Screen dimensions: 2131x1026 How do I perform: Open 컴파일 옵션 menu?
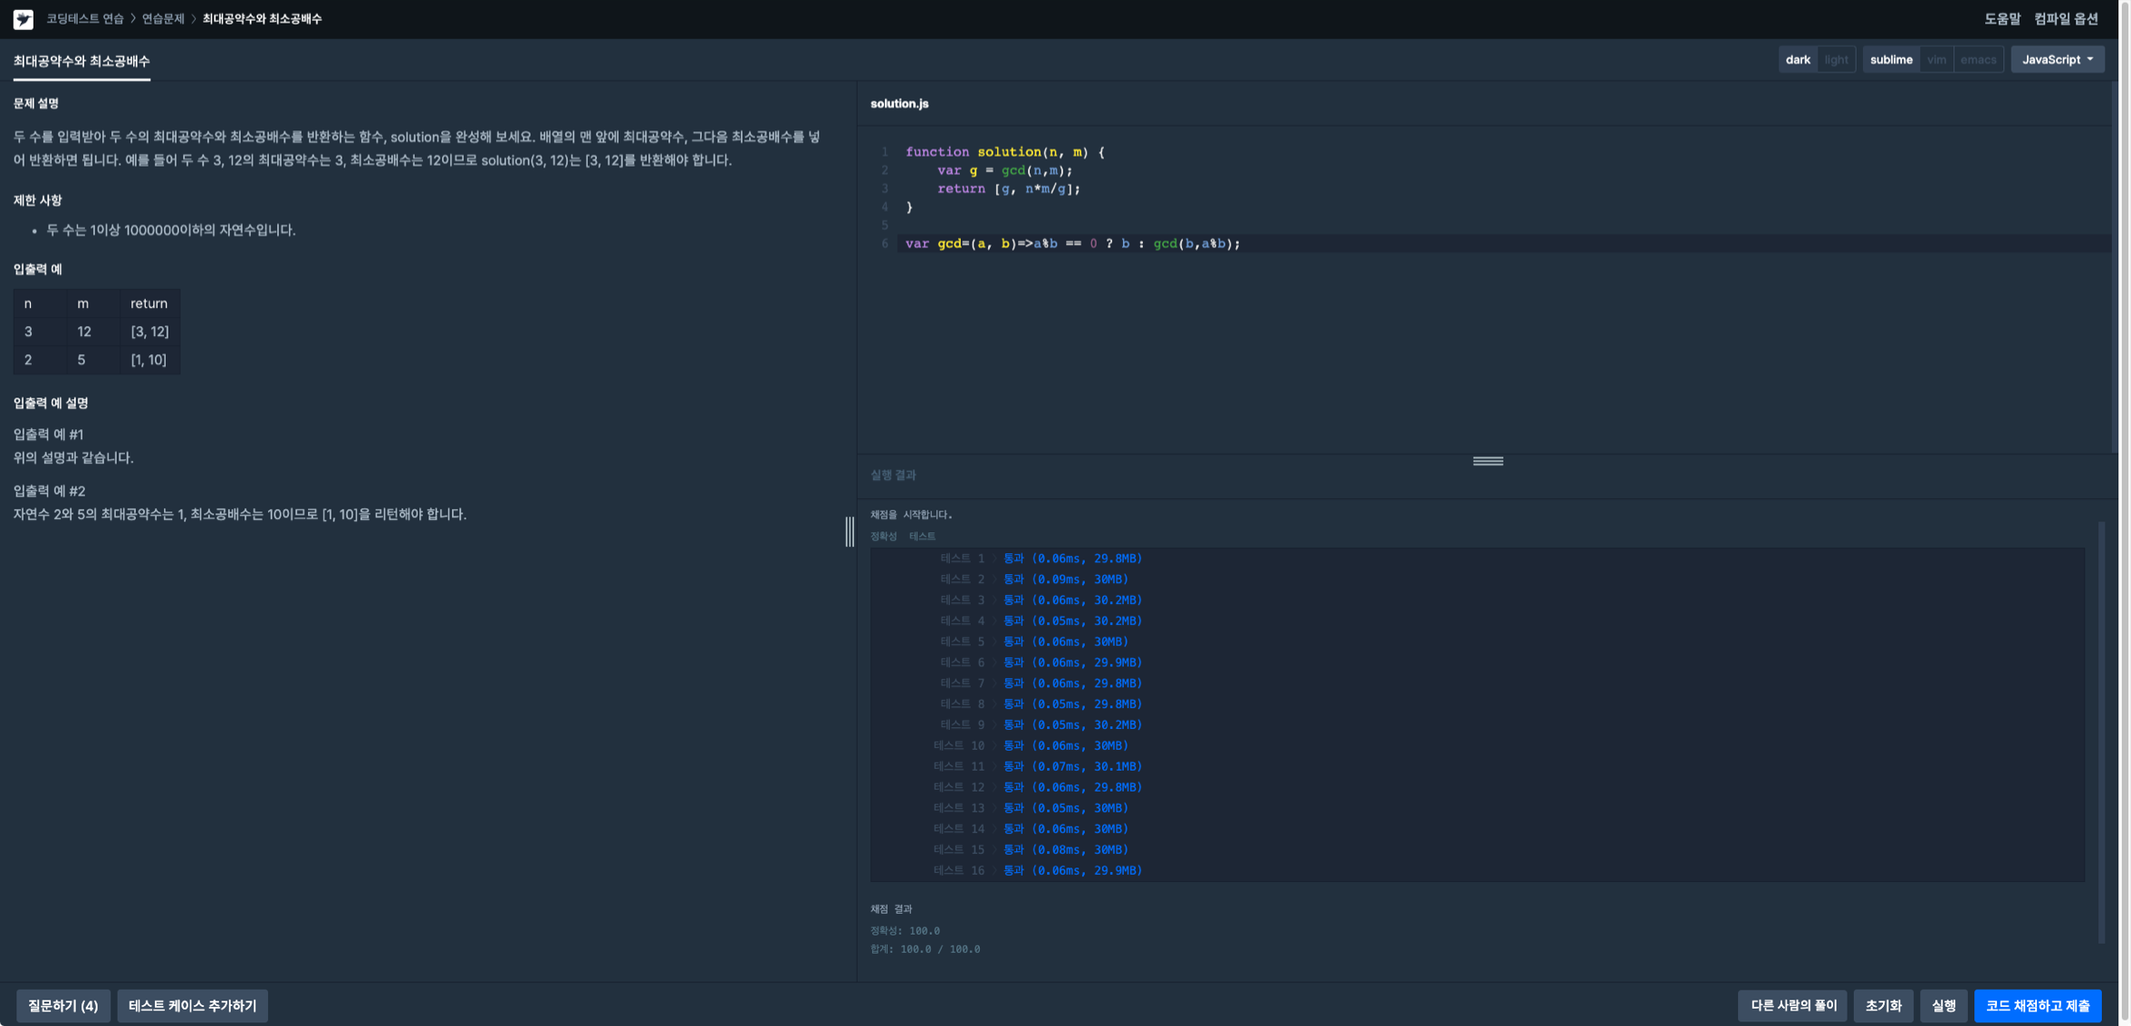(x=2066, y=19)
